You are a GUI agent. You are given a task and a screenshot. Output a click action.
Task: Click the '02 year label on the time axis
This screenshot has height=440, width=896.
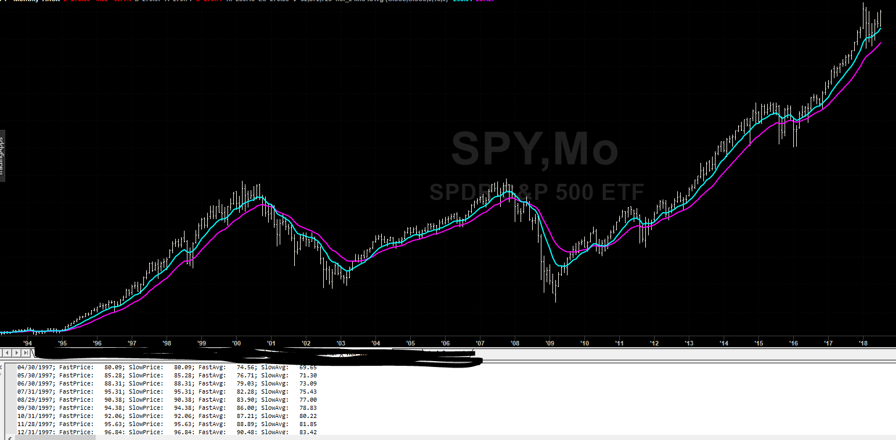[x=306, y=343]
